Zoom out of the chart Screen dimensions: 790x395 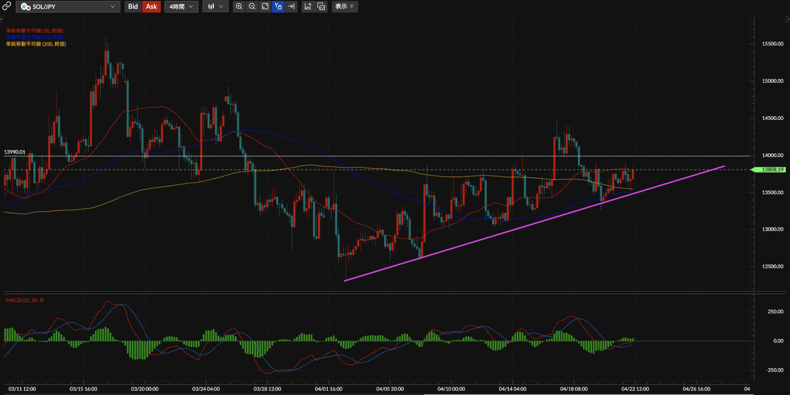coord(252,7)
